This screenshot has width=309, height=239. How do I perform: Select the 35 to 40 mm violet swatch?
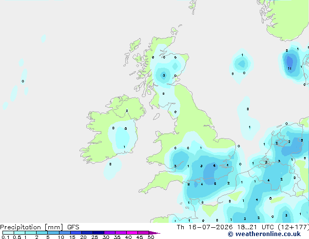(x=121, y=233)
